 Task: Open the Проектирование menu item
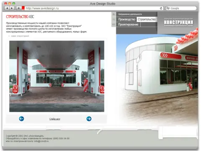tap(128, 24)
